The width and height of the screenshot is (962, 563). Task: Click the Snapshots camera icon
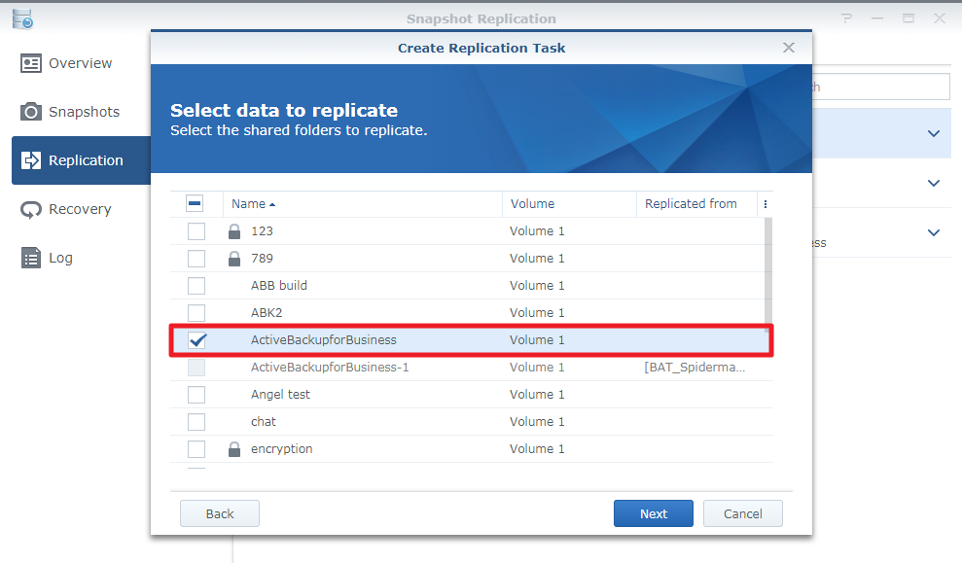click(31, 112)
